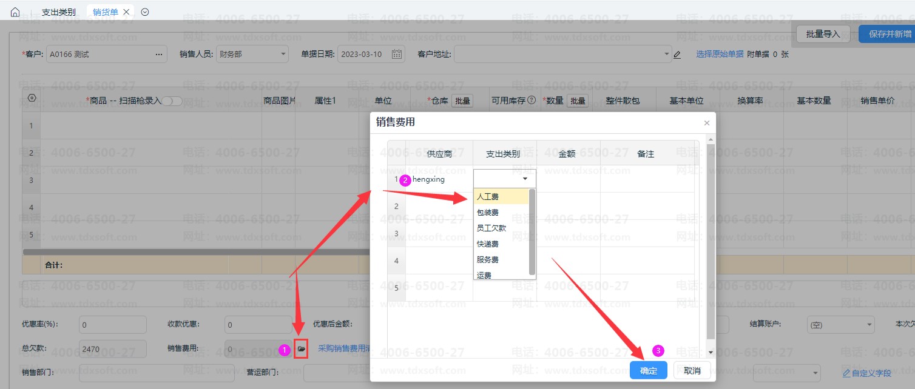The image size is (915, 389).
Task: Open table column settings gear icon
Action: [x=32, y=99]
